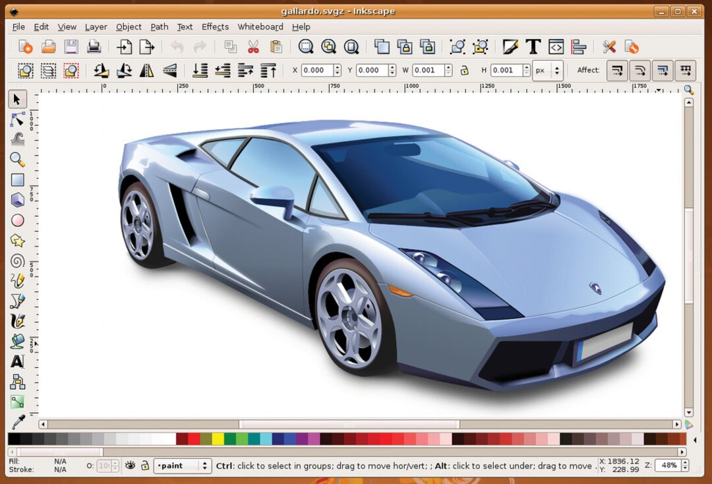Toggle the move gradients Affect button
Screen dimensions: 712x484
click(663, 71)
